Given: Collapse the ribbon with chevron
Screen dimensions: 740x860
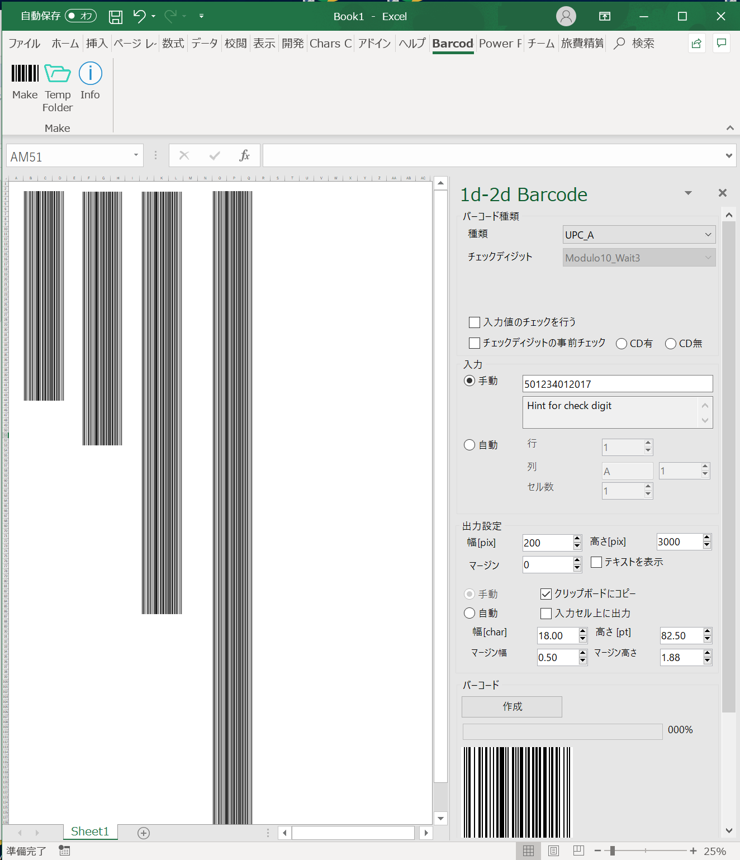Looking at the screenshot, I should point(730,128).
